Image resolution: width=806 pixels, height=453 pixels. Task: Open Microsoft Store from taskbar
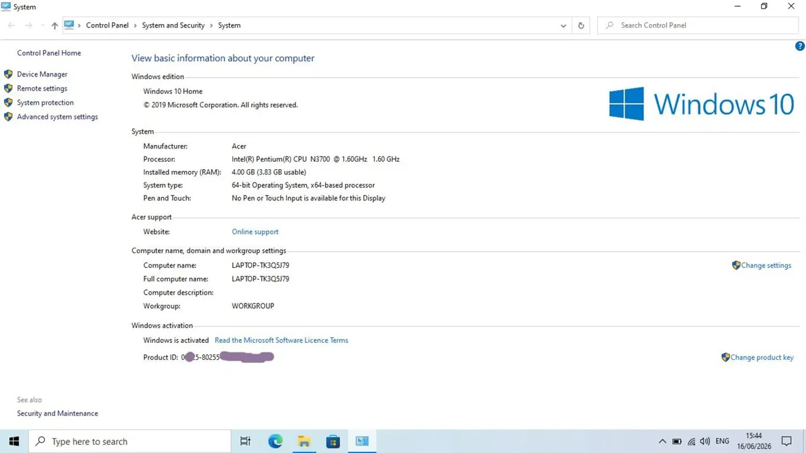[x=333, y=441]
